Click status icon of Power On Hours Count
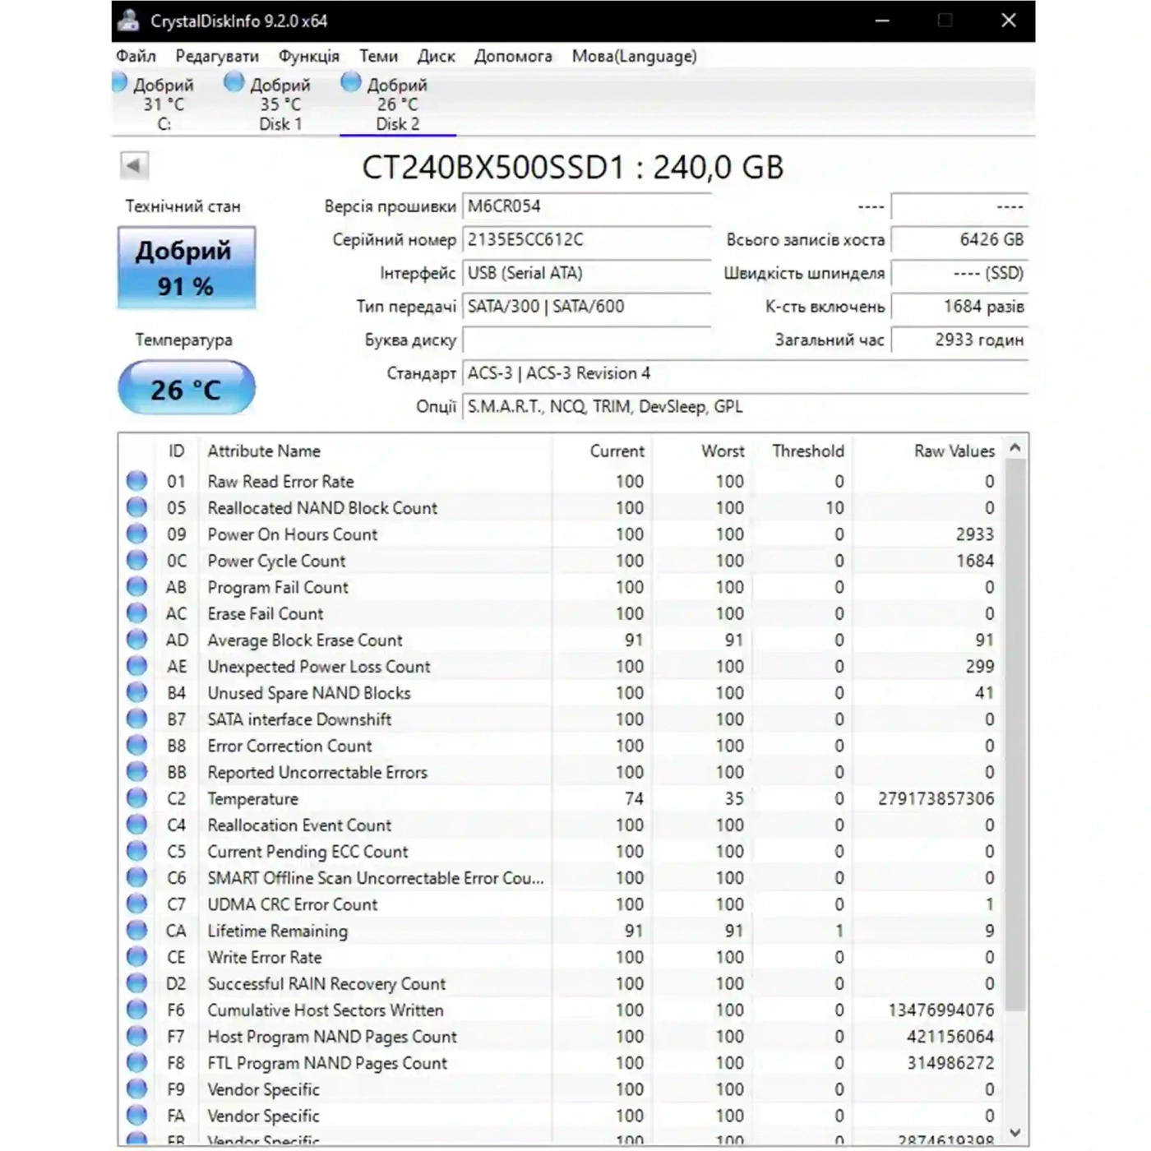1151x1151 pixels. [x=136, y=534]
